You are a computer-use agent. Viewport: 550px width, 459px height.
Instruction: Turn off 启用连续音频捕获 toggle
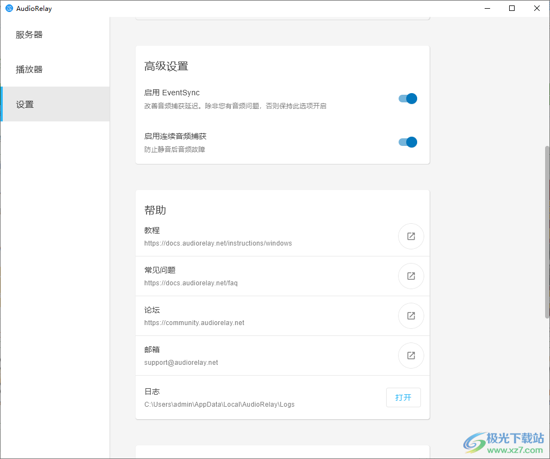click(407, 142)
